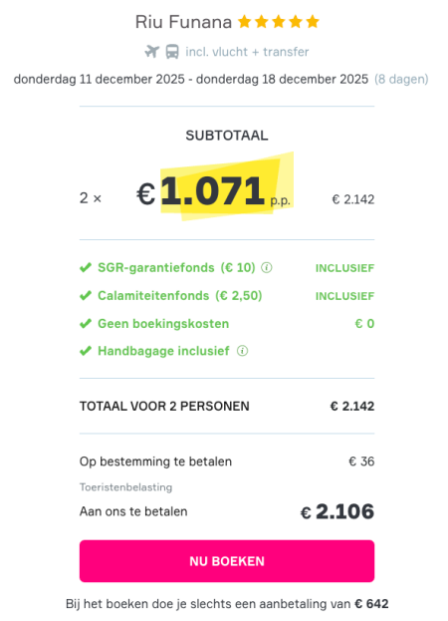Click the Calamiteitenfonds (€ 2,50) label
The image size is (448, 621).
pos(180,296)
